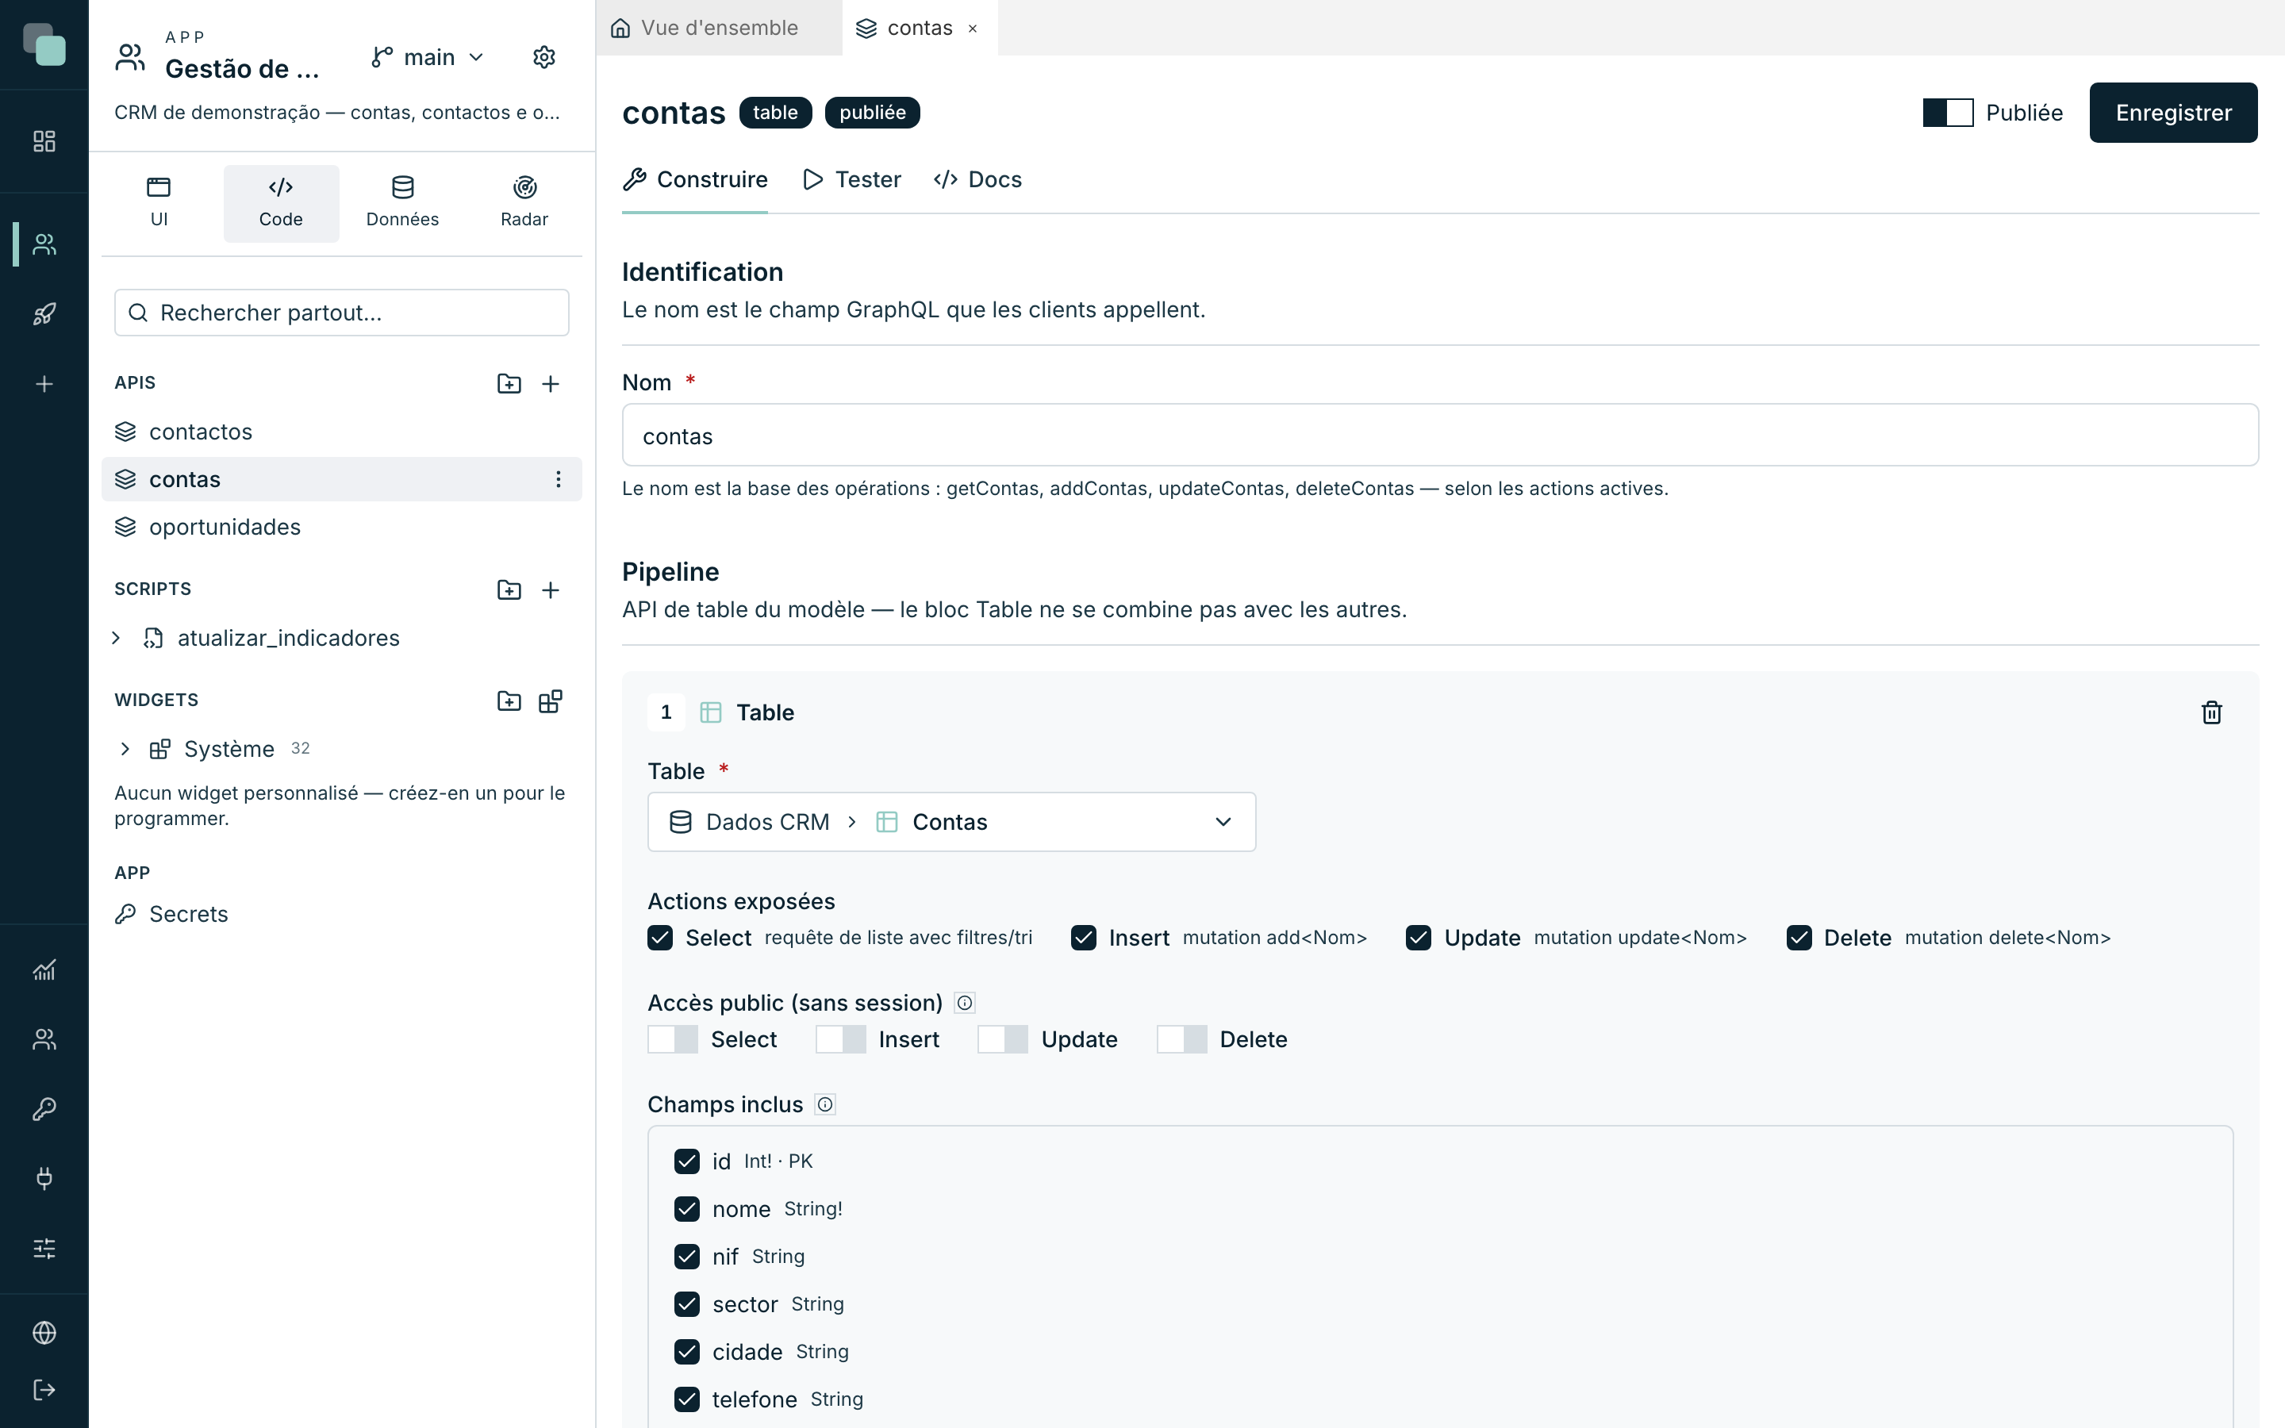Select the Docs tab
2285x1428 pixels.
click(977, 179)
